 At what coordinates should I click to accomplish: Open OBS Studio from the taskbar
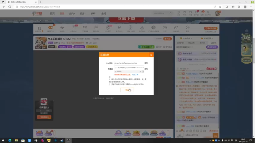pyautogui.click(x=69, y=140)
